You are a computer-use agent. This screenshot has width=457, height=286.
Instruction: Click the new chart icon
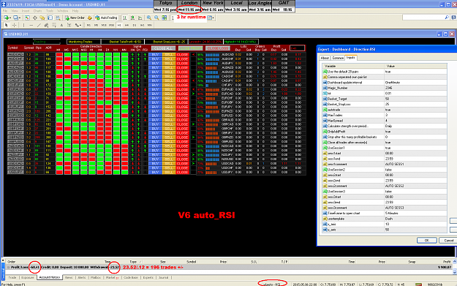6,18
